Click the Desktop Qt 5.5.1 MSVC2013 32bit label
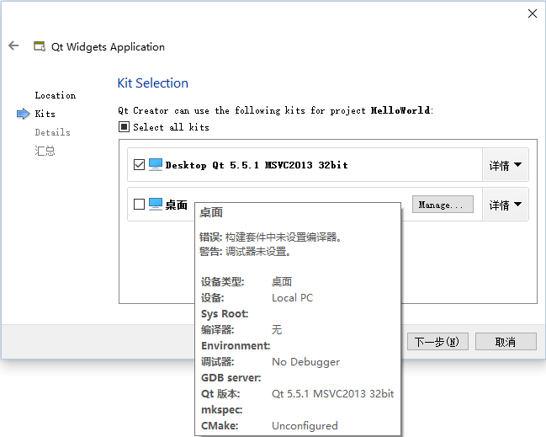This screenshot has height=437, width=546. 257,165
